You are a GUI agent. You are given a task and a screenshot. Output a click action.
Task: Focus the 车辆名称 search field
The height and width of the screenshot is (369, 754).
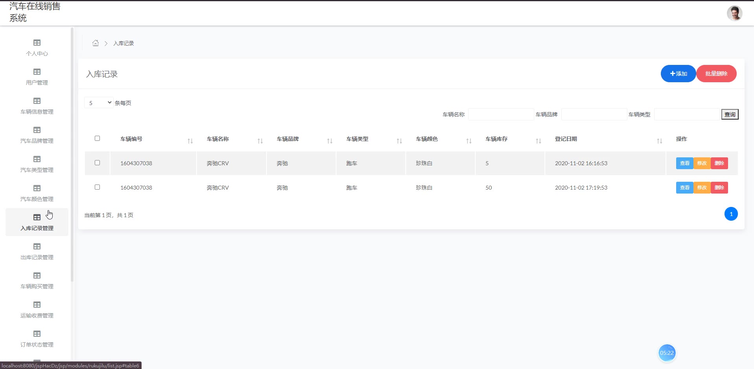point(501,114)
